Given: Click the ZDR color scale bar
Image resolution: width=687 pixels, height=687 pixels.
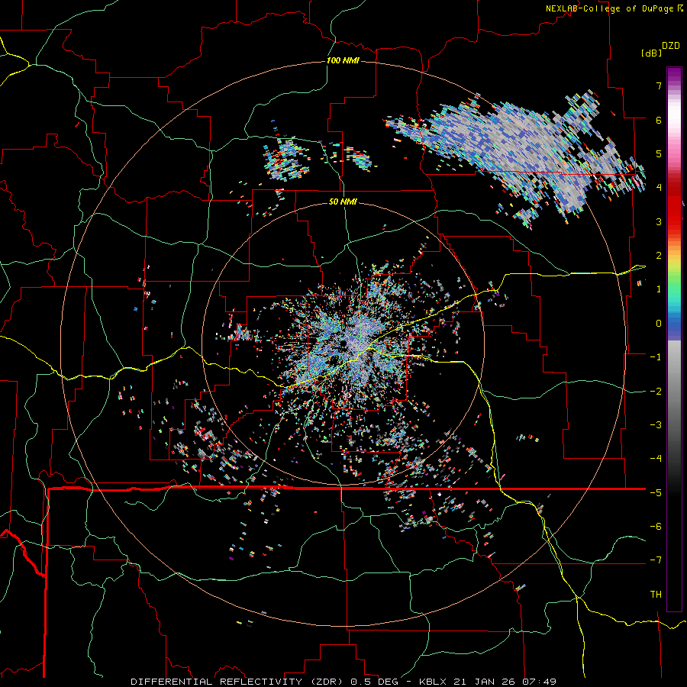Looking at the screenshot, I should (674, 339).
